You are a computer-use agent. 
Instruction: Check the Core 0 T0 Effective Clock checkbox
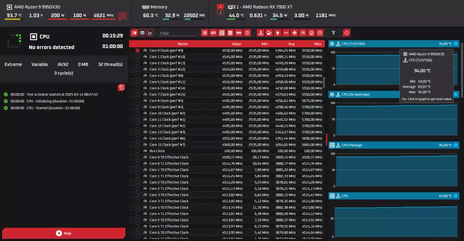pyautogui.click(x=137, y=157)
